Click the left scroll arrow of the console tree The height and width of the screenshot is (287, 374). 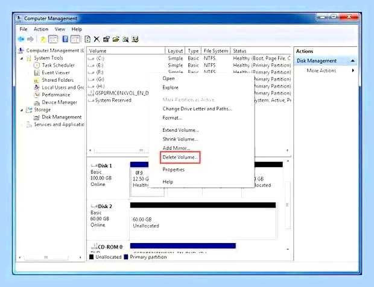click(20, 258)
